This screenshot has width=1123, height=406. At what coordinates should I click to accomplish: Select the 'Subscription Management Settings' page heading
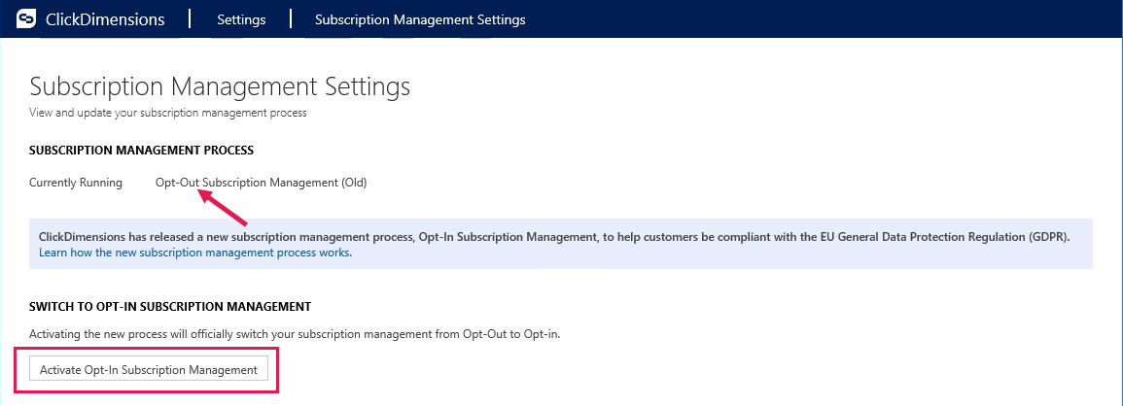point(220,87)
